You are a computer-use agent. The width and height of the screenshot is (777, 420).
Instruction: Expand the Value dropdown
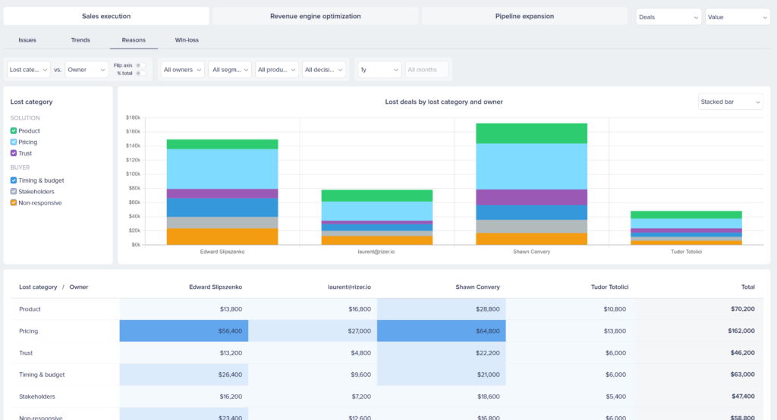point(737,17)
